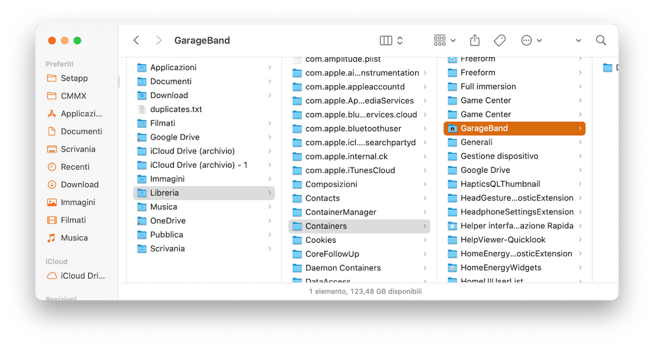Open the Contacts folder
Screen dimensions: 654x347
coord(359,198)
